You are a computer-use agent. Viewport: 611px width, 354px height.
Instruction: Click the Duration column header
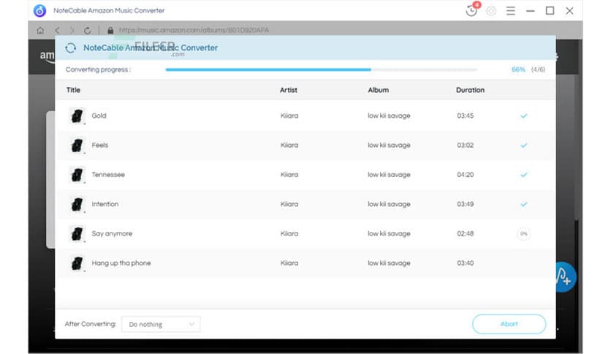click(x=470, y=90)
